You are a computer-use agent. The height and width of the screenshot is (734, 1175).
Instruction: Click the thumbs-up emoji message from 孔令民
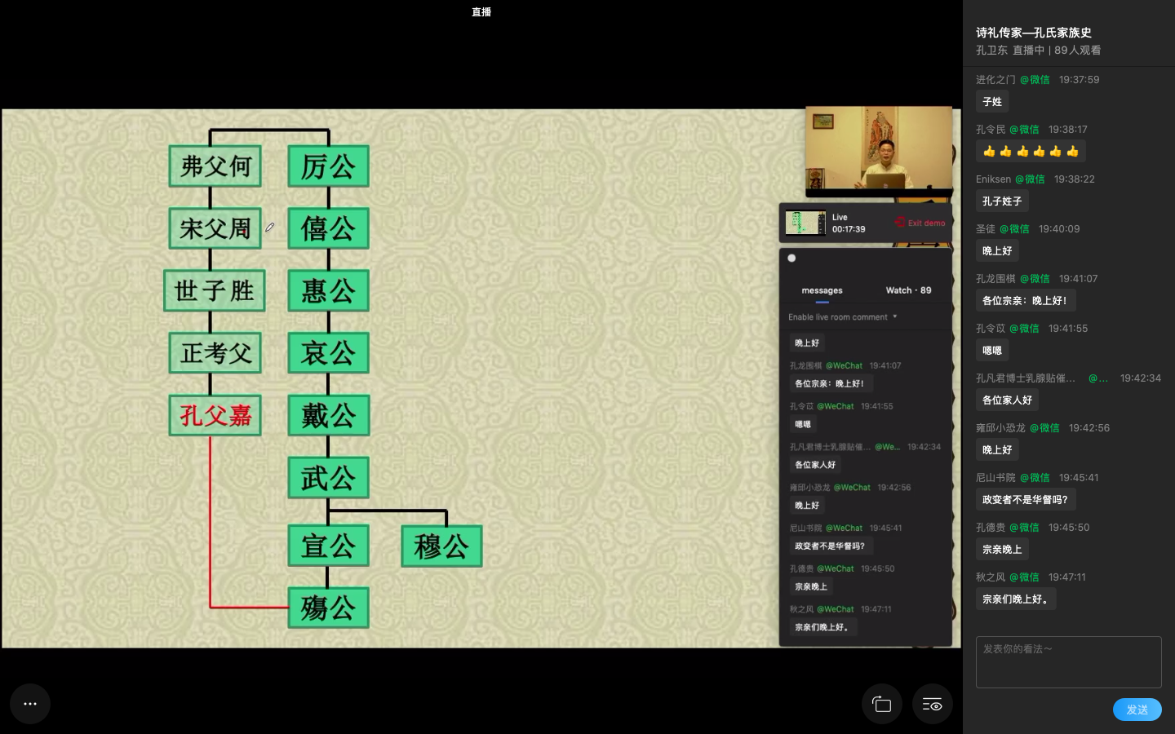(x=1031, y=152)
